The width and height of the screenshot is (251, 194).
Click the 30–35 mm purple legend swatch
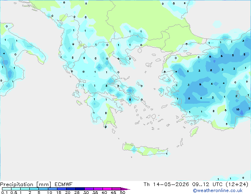(x=89, y=189)
